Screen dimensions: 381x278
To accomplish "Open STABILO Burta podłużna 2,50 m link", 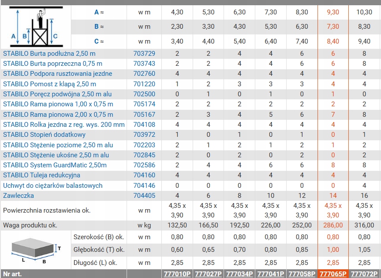I will click(x=49, y=54).
